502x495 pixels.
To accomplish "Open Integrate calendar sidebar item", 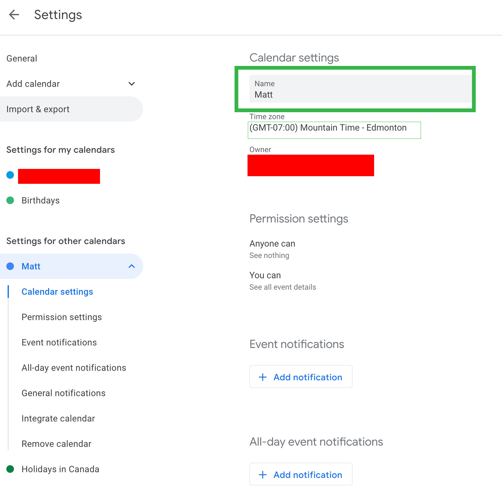I will pyautogui.click(x=58, y=419).
